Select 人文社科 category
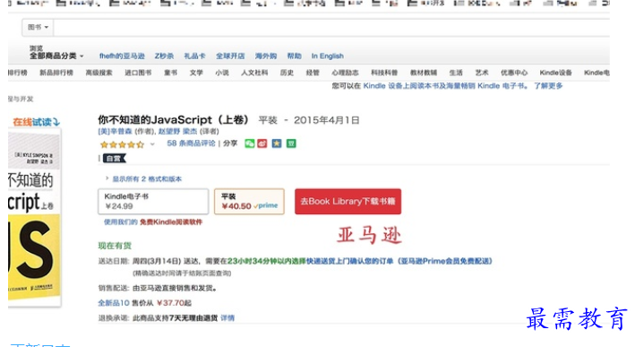The width and height of the screenshot is (635, 347). [254, 73]
